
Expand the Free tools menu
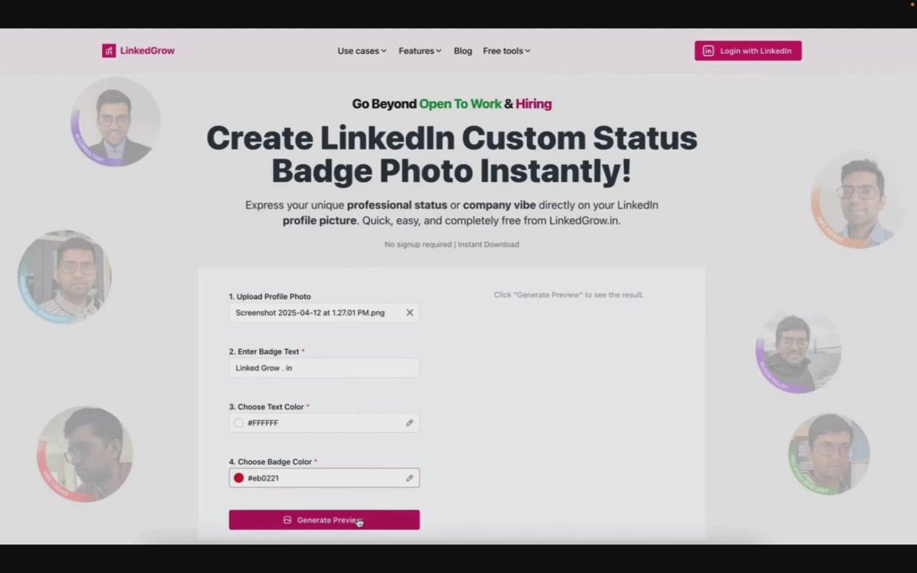tap(506, 51)
